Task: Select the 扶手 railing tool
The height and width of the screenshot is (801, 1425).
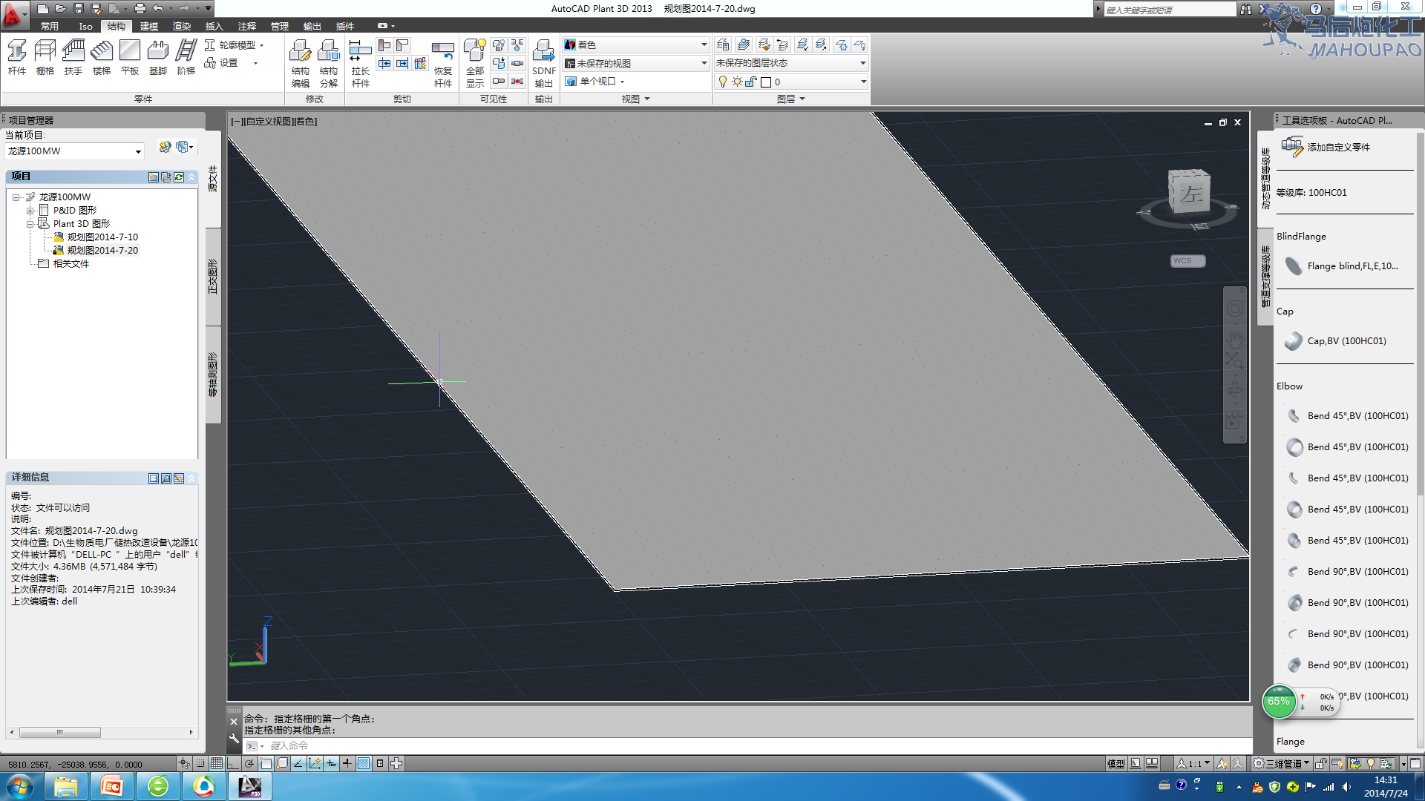Action: tap(73, 58)
